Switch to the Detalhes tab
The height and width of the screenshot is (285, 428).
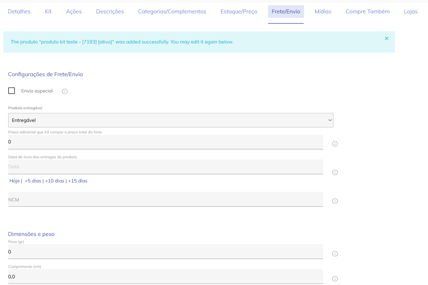coord(19,12)
